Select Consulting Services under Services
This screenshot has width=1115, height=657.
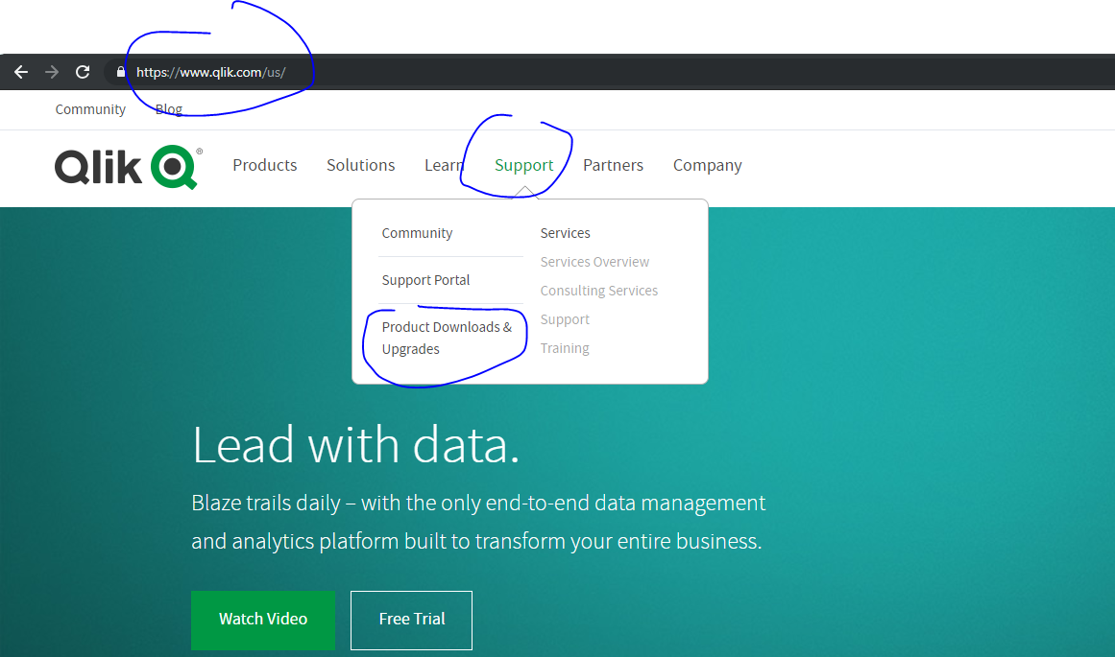[x=598, y=290]
